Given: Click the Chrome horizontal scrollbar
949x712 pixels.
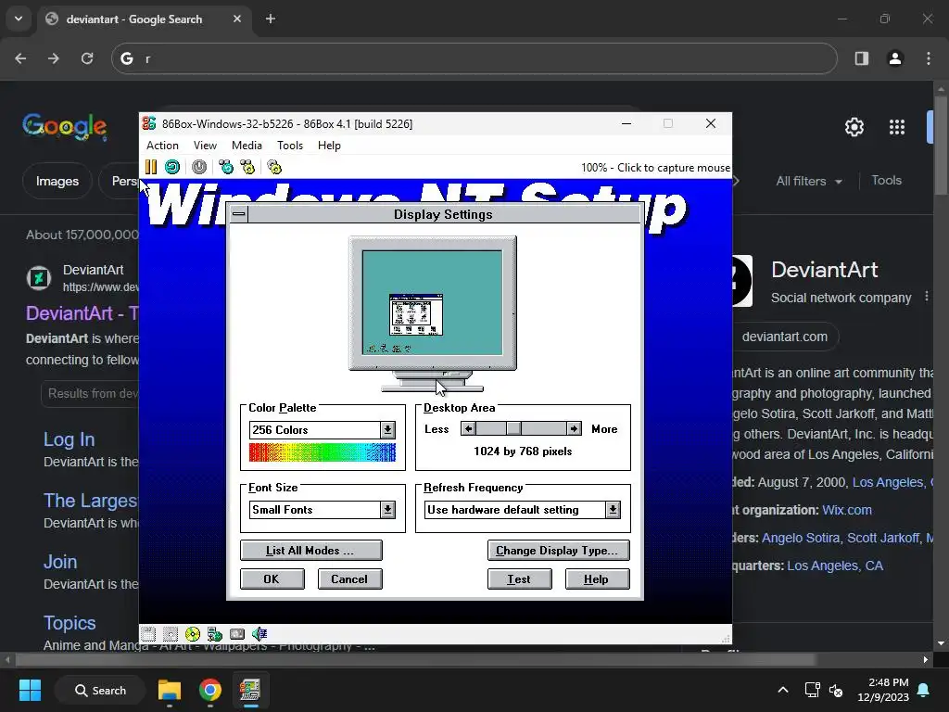Looking at the screenshot, I should coord(415,659).
